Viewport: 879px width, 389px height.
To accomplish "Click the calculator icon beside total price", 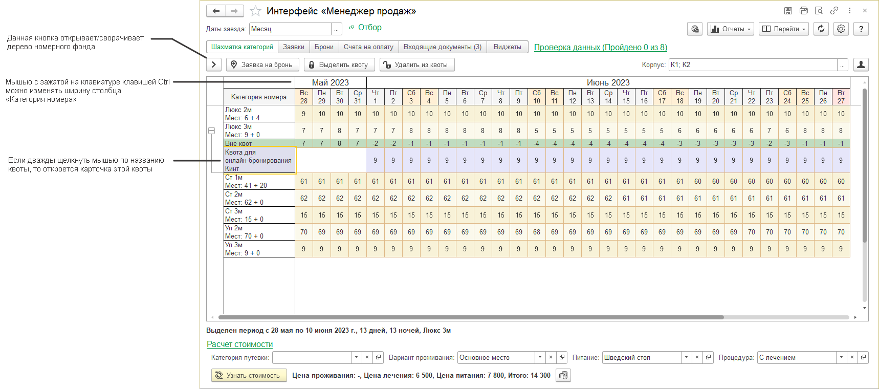I will pyautogui.click(x=563, y=375).
